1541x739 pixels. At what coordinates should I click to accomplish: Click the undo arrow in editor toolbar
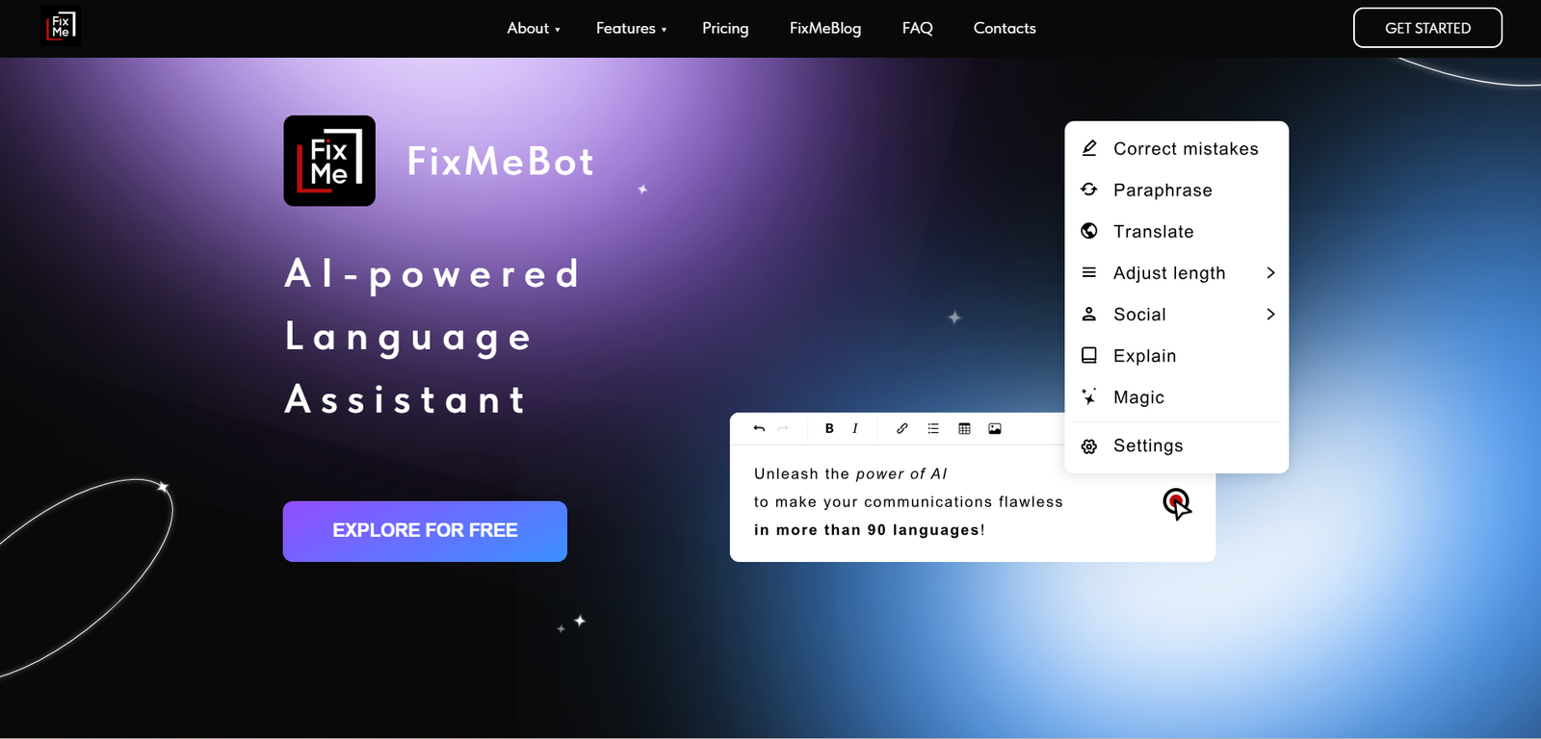[x=759, y=428]
